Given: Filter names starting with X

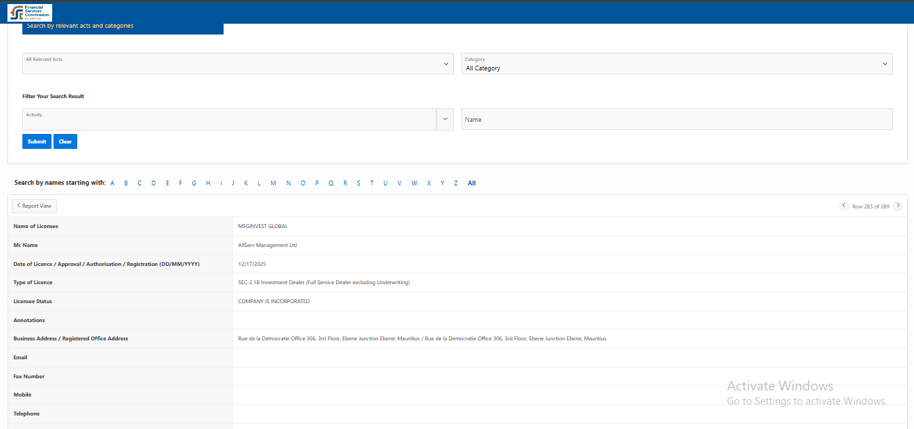Looking at the screenshot, I should [428, 183].
